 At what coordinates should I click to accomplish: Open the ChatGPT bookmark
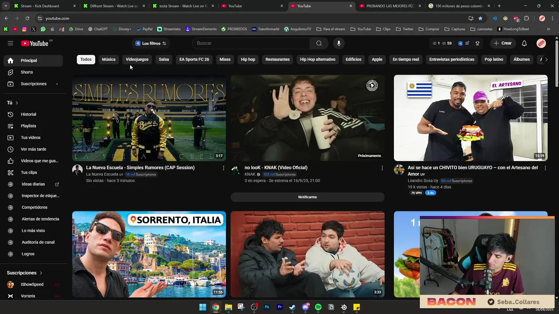click(97, 29)
